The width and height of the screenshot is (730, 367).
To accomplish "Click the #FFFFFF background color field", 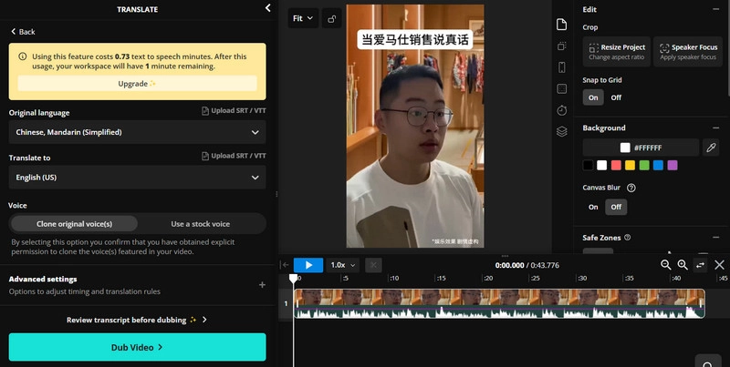I will coord(641,148).
